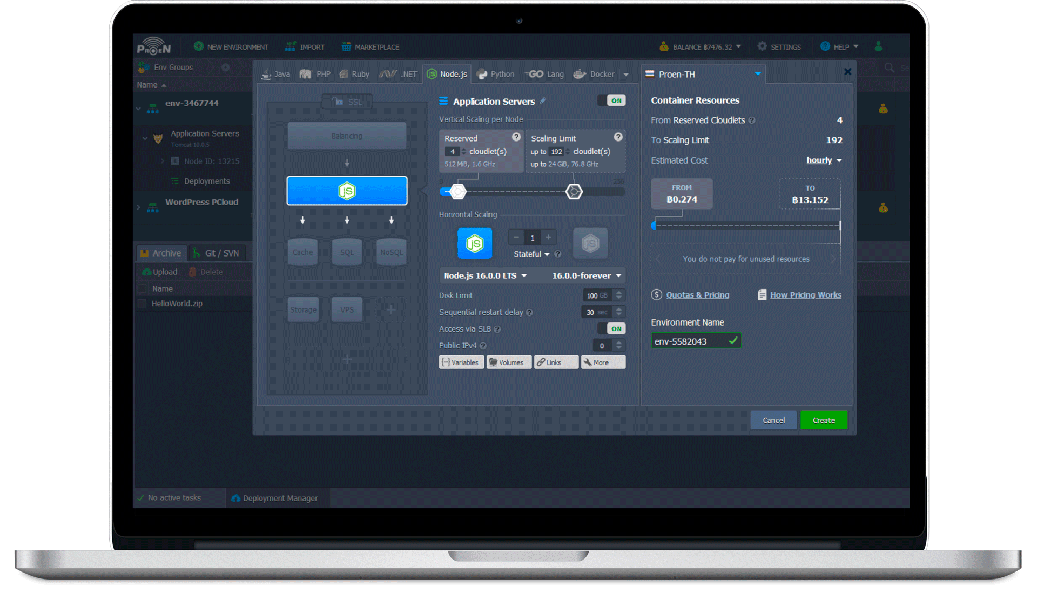Viewport: 1037px width, 599px height.
Task: Click the reserved cloudlets slider handle
Action: click(458, 191)
